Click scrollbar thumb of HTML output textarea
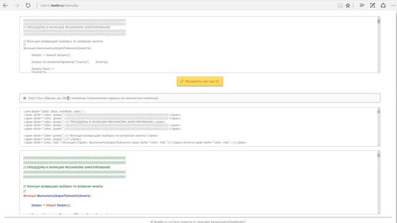The height and width of the screenshot is (223, 397). click(x=378, y=111)
